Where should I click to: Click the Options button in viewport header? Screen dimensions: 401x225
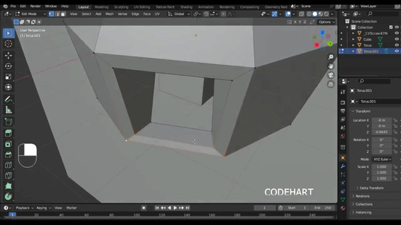(x=326, y=22)
